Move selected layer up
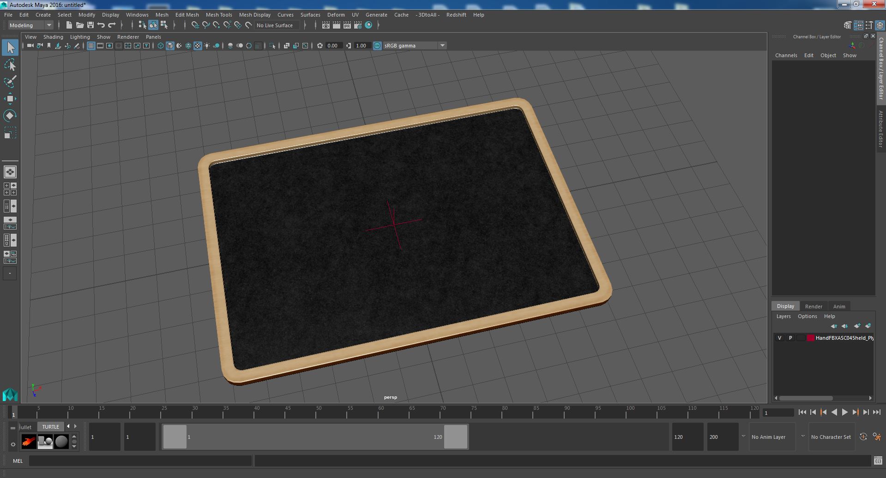Viewport: 886px width, 478px height. [x=834, y=326]
